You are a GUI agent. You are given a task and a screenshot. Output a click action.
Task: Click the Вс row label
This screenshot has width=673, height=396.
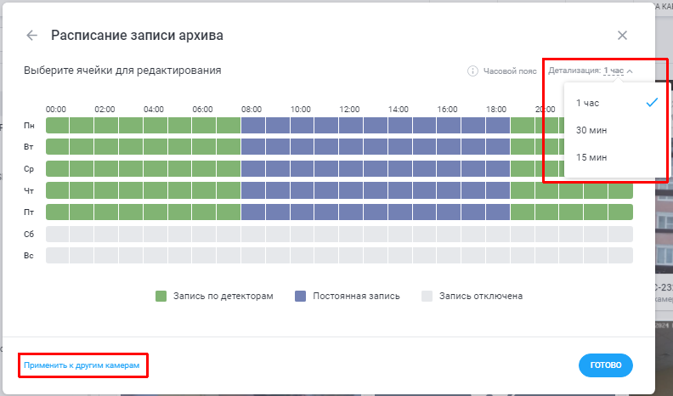(x=28, y=255)
